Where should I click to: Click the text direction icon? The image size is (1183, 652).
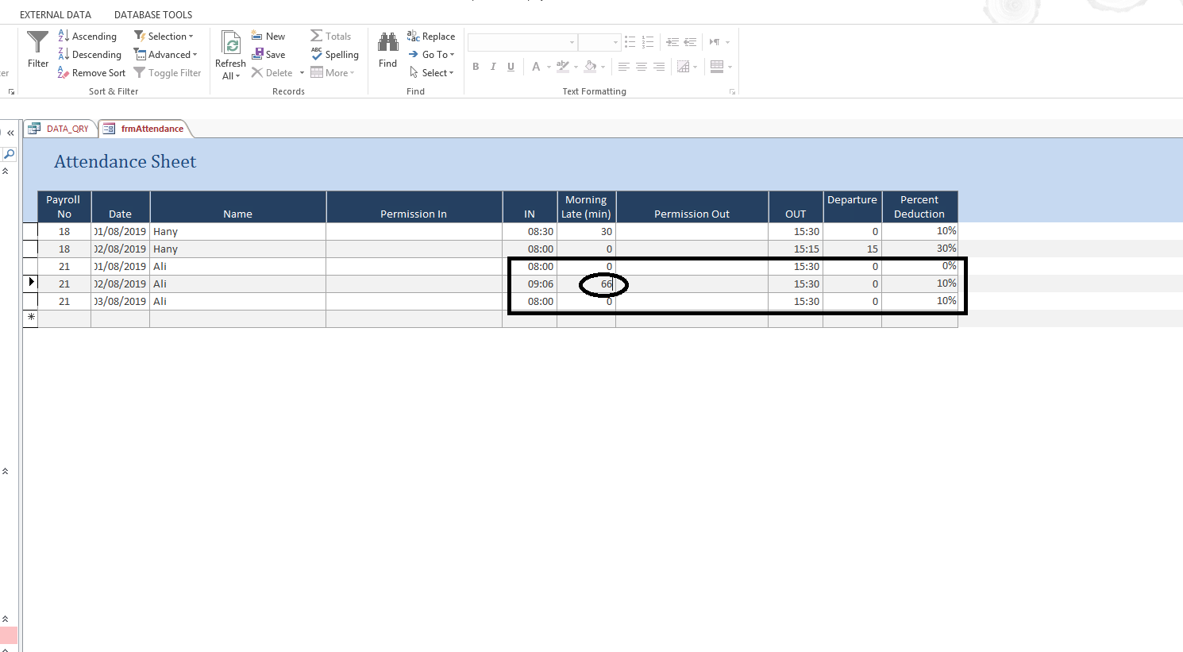[x=715, y=42]
